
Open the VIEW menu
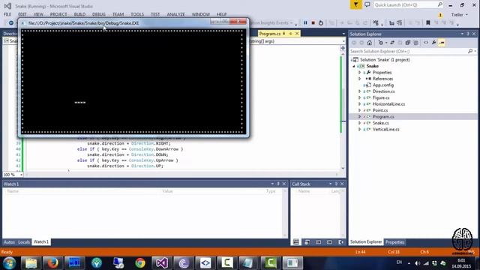tap(38, 14)
